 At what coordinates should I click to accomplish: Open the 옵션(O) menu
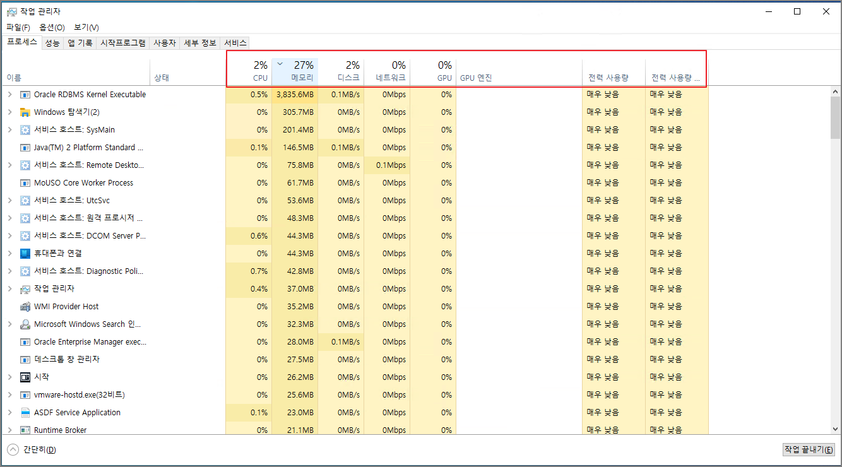[x=52, y=28]
